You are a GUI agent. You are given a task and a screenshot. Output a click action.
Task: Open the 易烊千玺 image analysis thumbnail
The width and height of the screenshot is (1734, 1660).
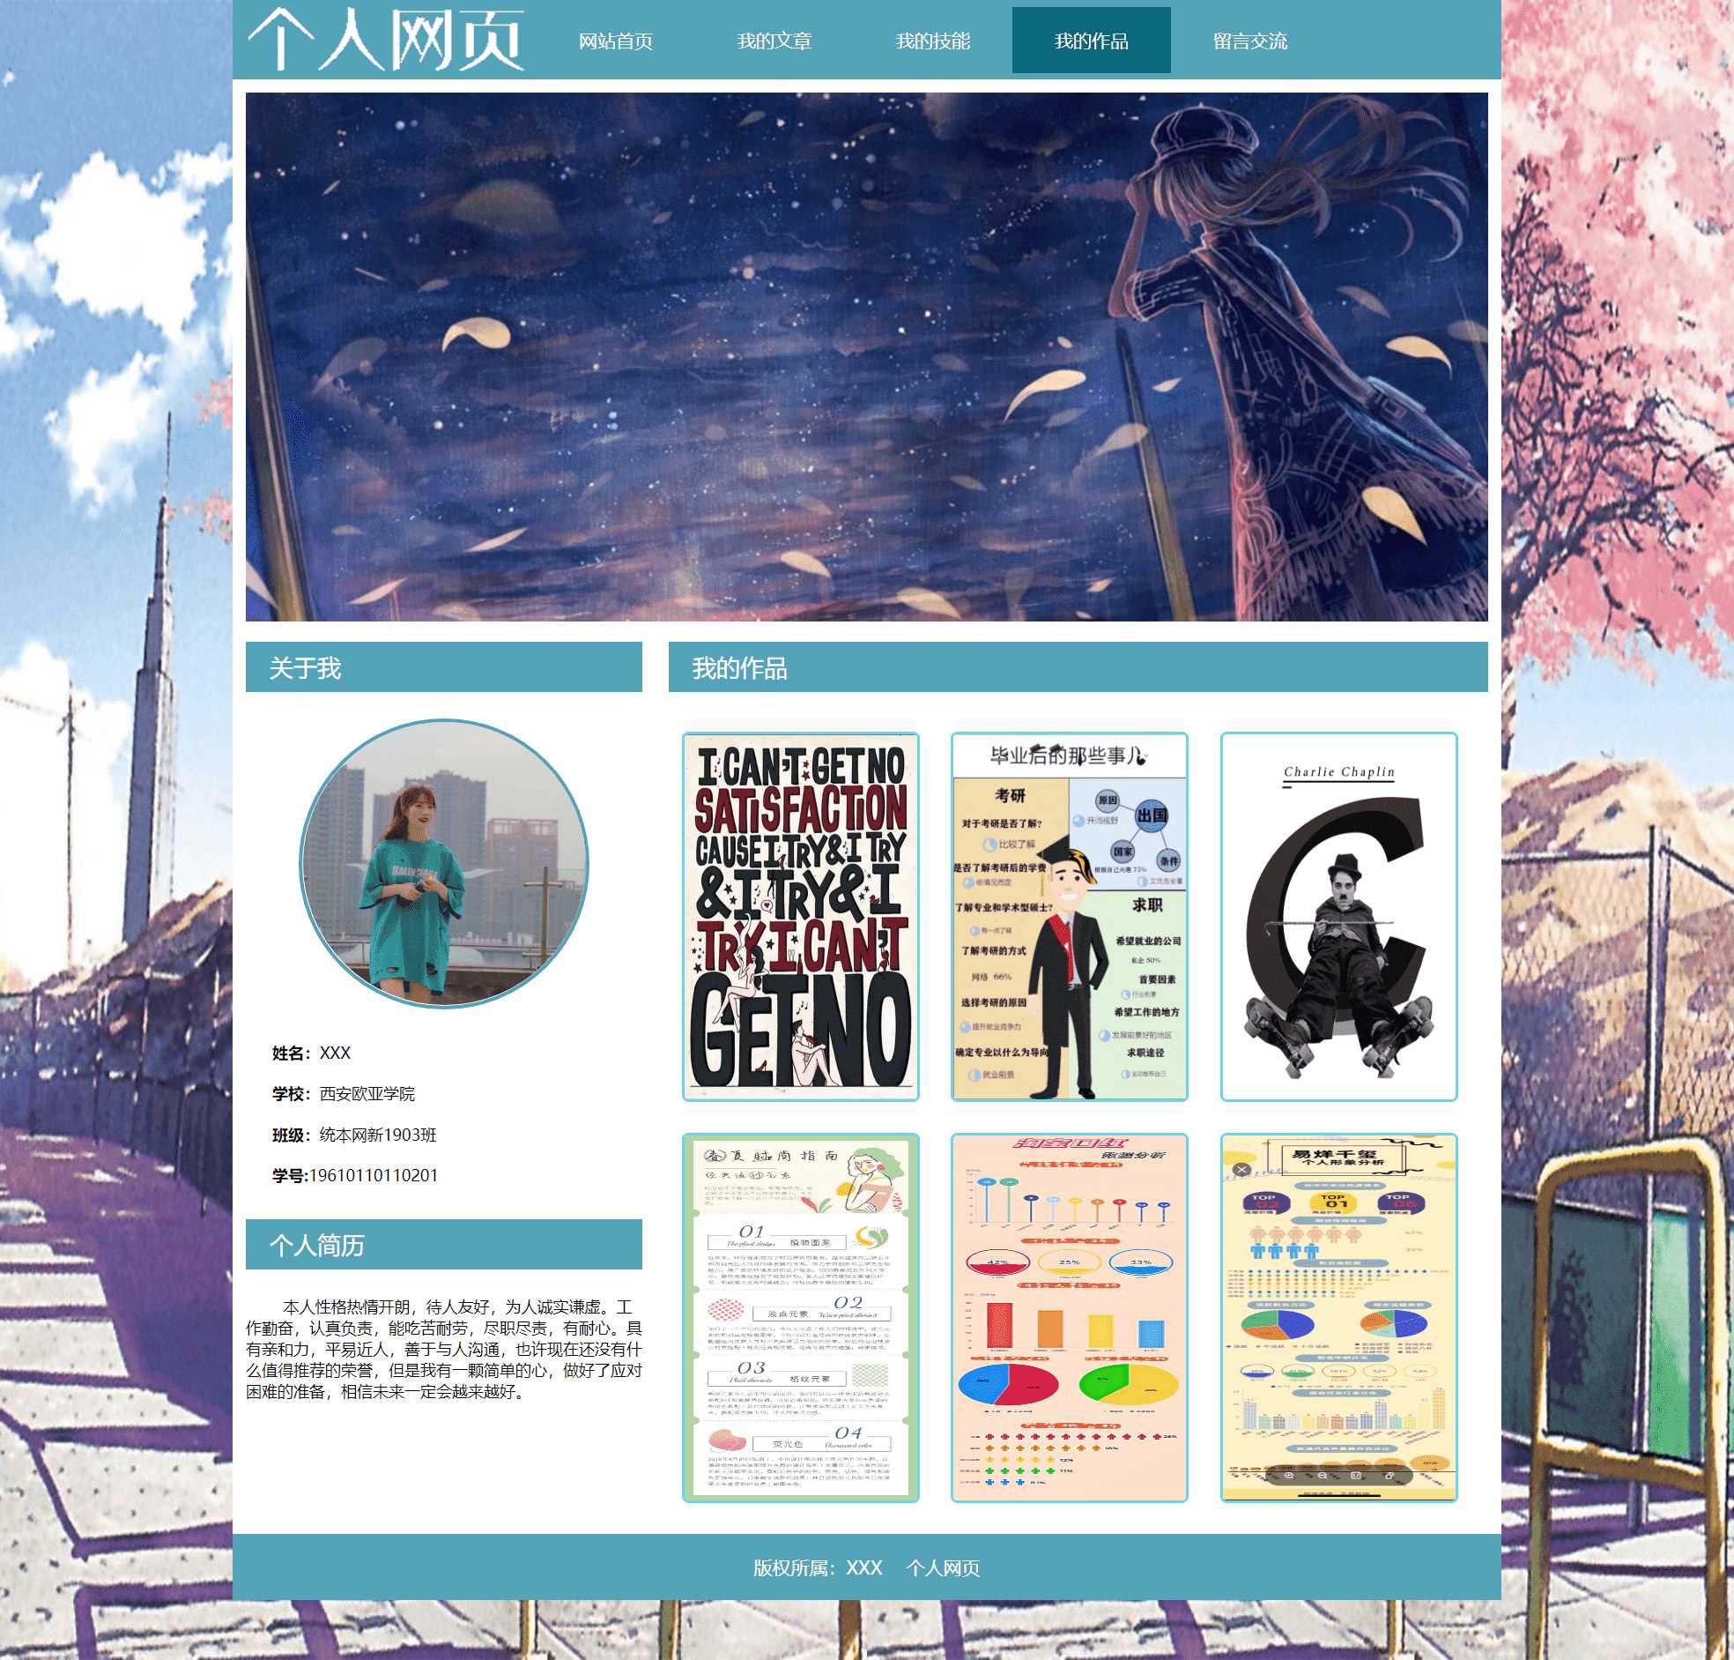(x=1338, y=1317)
